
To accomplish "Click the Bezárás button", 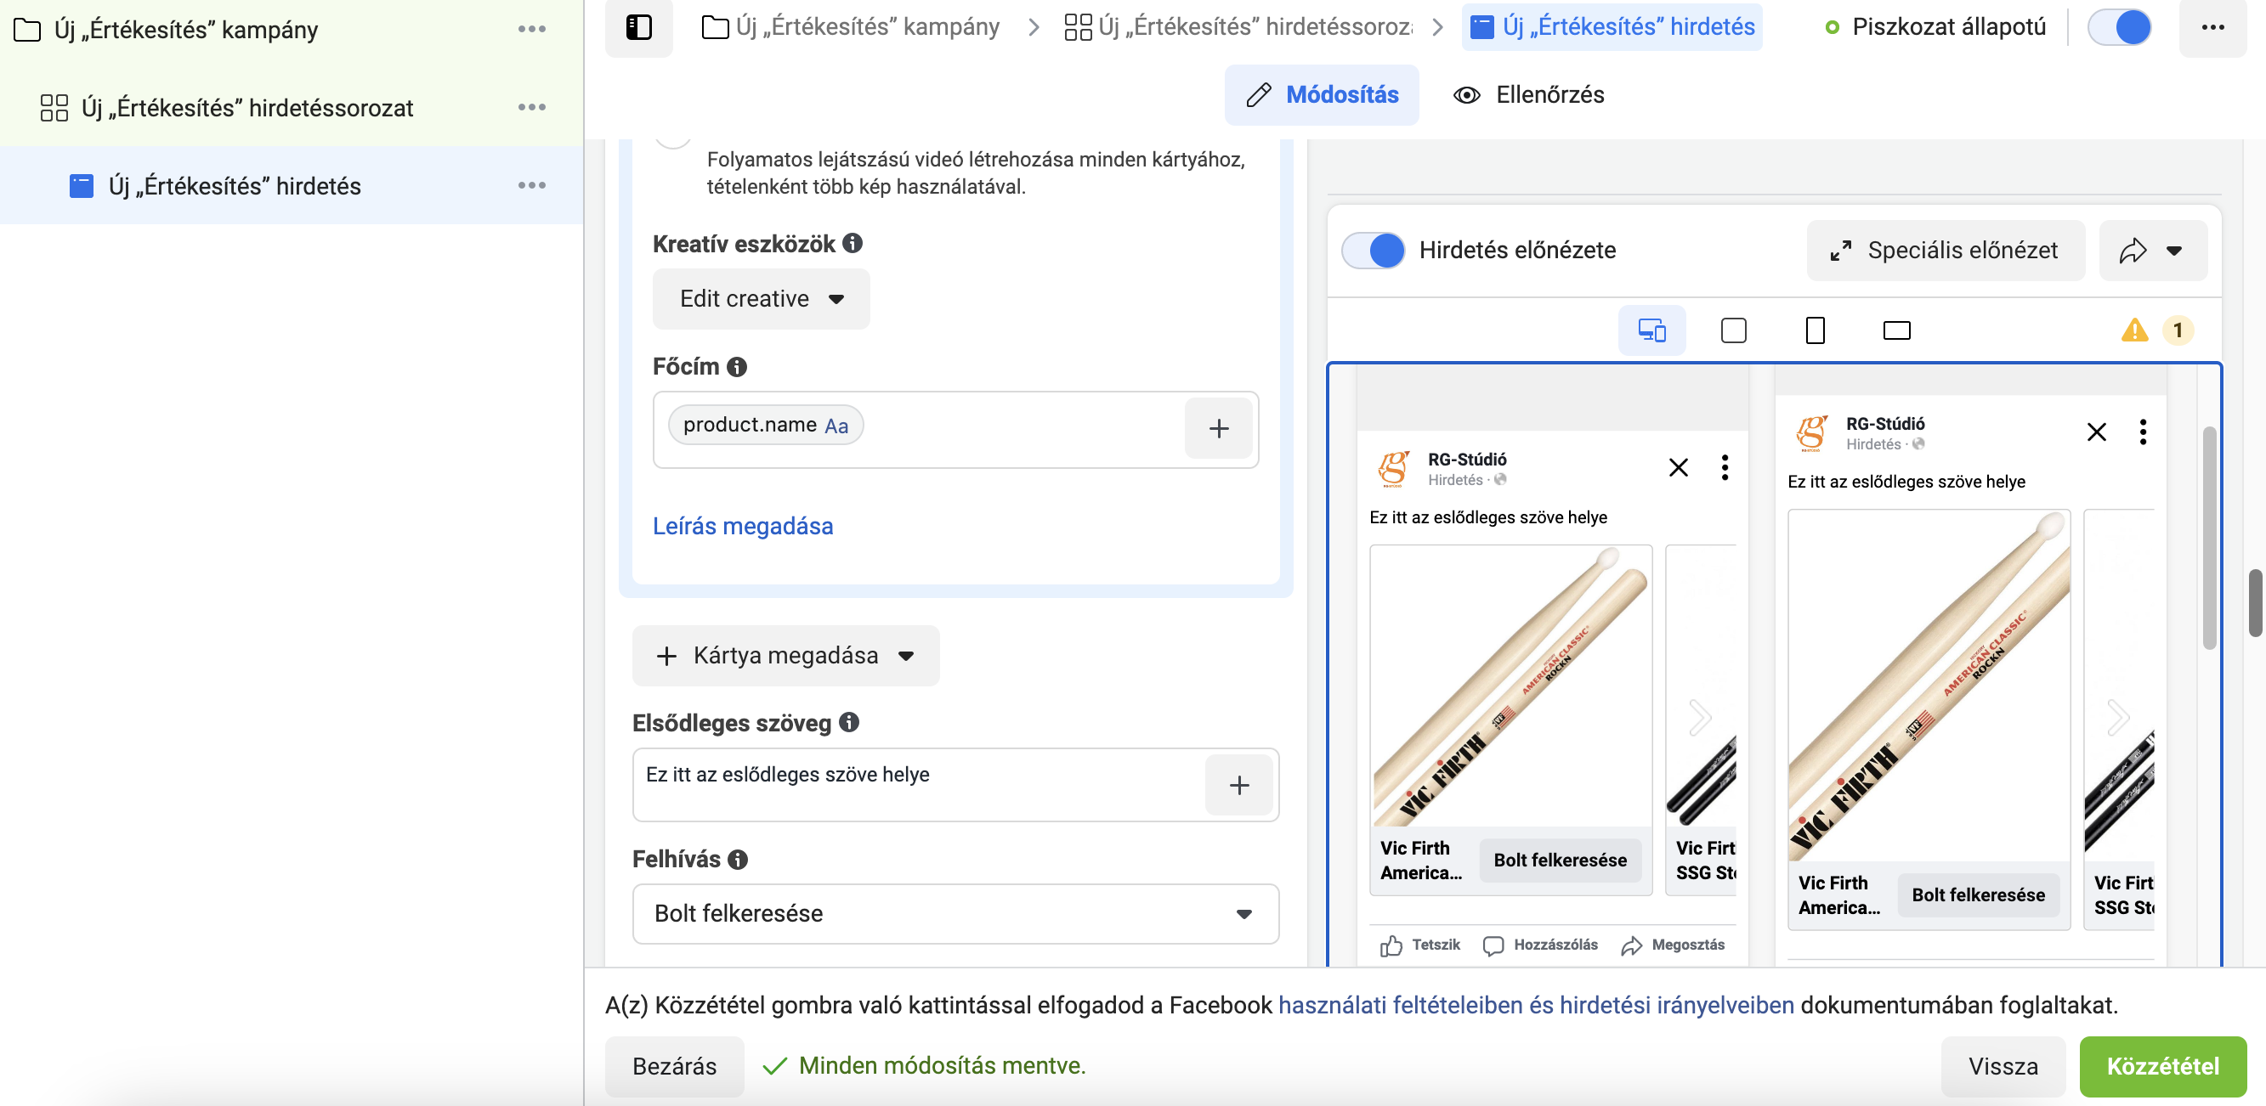I will coord(675,1066).
